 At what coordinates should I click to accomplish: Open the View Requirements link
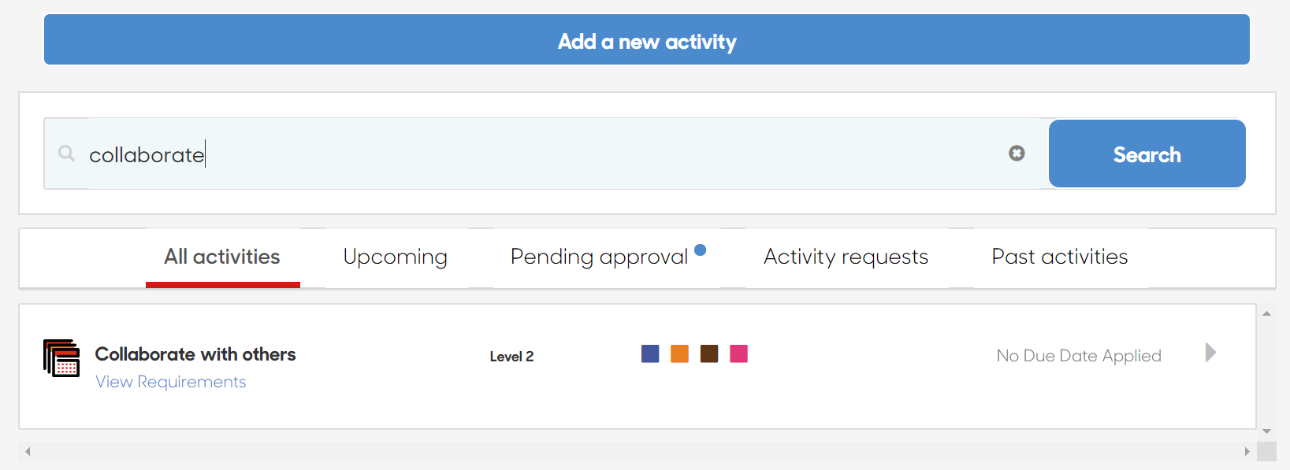[171, 382]
